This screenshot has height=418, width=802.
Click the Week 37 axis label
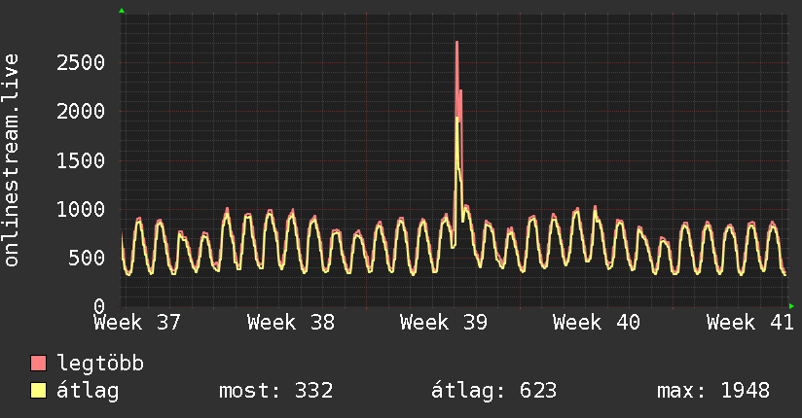click(137, 323)
